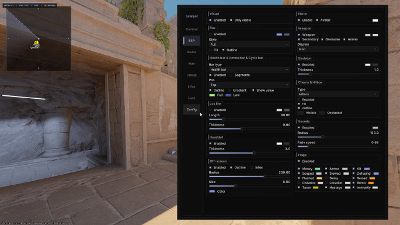Toggle the Skeleton Enabled checkbox

[299, 65]
